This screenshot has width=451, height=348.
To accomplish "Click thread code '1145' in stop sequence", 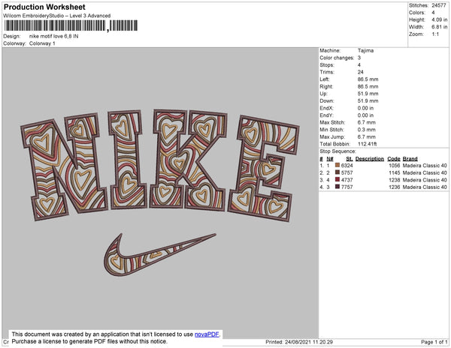I will [x=395, y=172].
